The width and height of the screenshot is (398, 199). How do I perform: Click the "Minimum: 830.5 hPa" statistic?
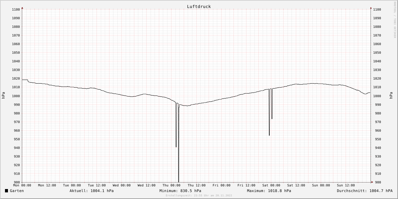coord(180,191)
